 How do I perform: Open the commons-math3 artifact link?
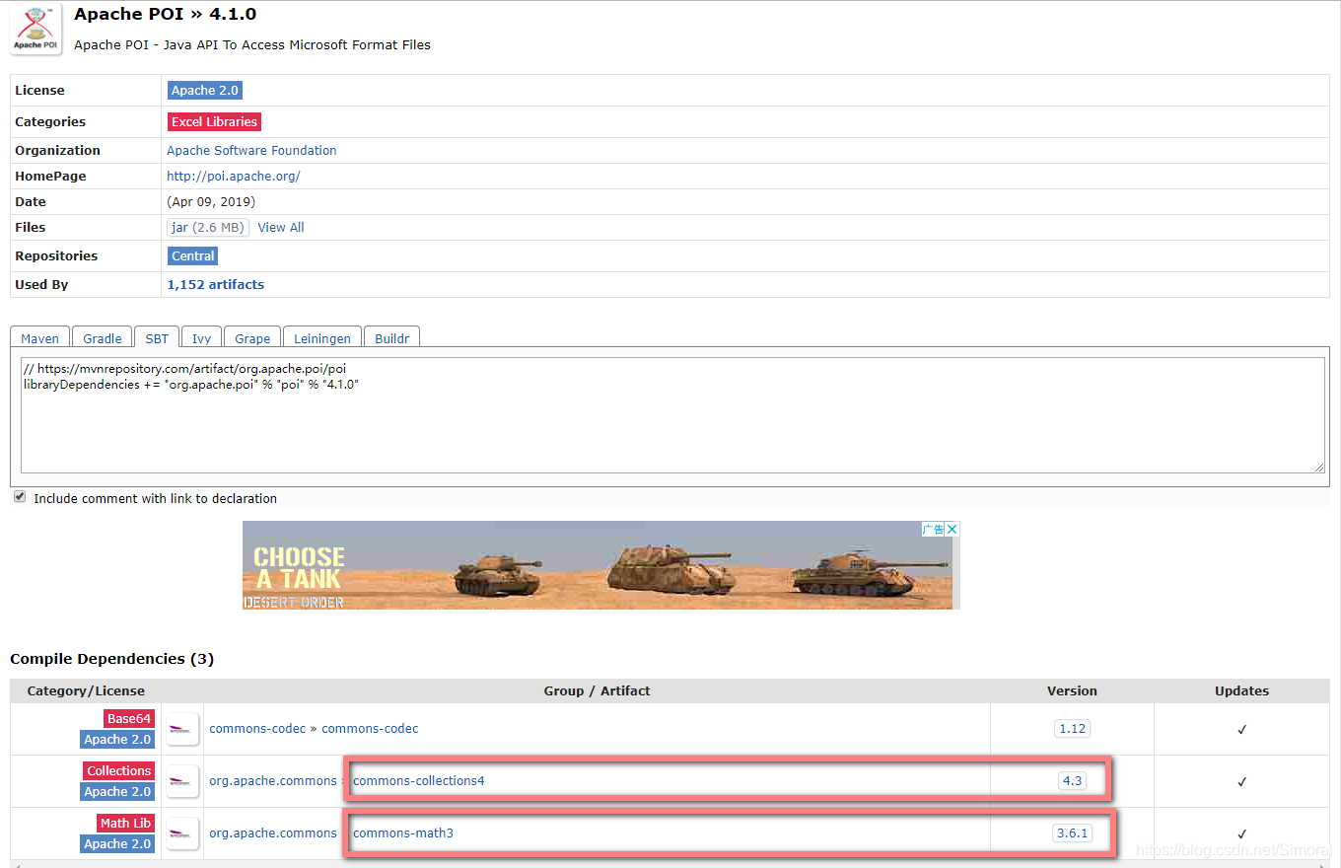403,833
